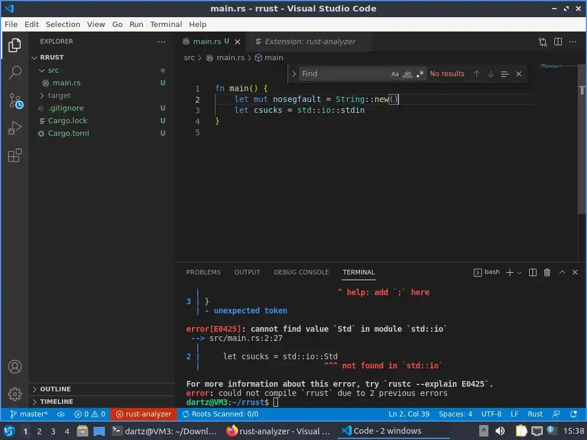This screenshot has width=587, height=440.
Task: Change indentation via Spaces: 4
Action: pyautogui.click(x=455, y=414)
